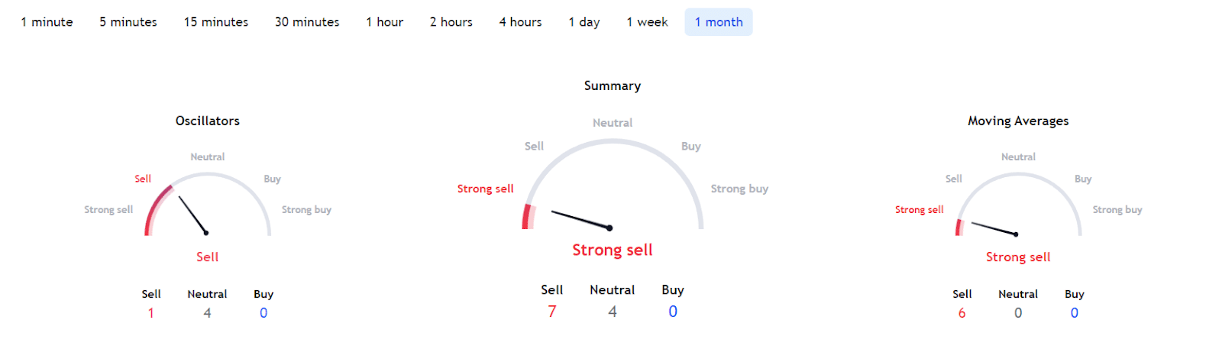Select the 1 day tab
The image size is (1222, 339).
(584, 22)
